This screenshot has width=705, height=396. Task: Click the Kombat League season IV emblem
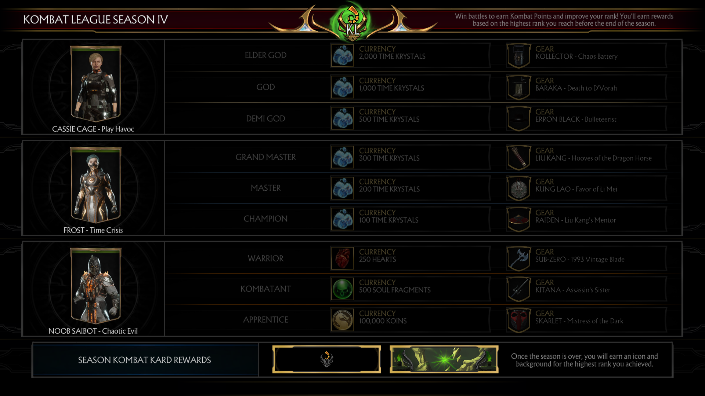pos(352,23)
